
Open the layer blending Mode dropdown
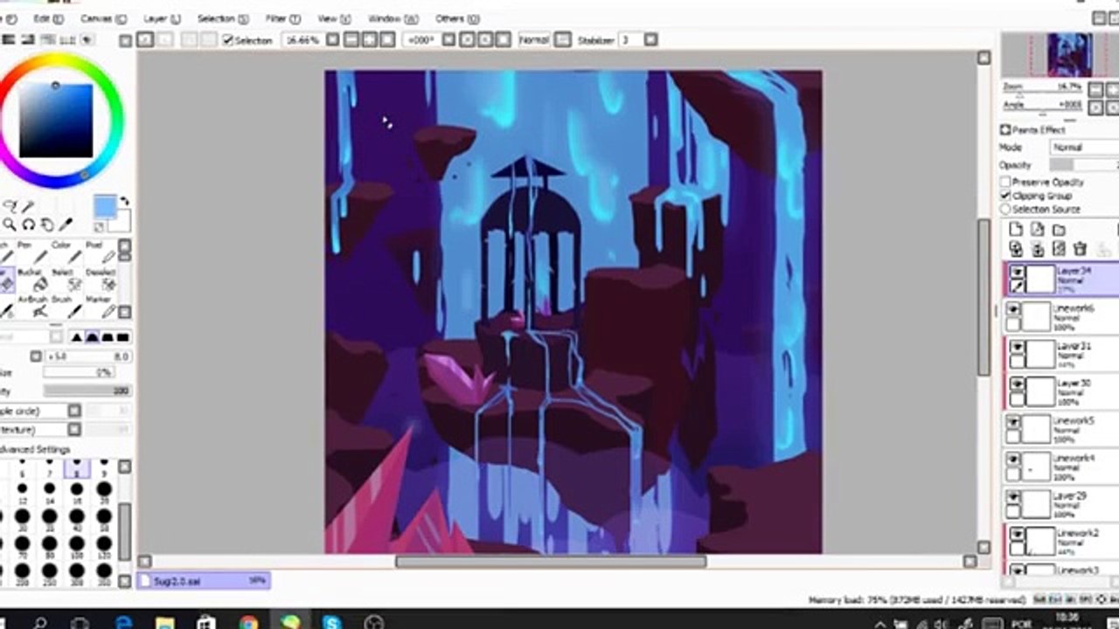click(1084, 148)
